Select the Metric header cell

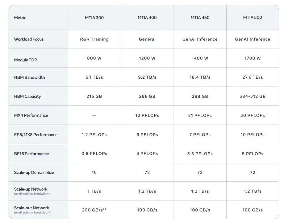pyautogui.click(x=20, y=18)
